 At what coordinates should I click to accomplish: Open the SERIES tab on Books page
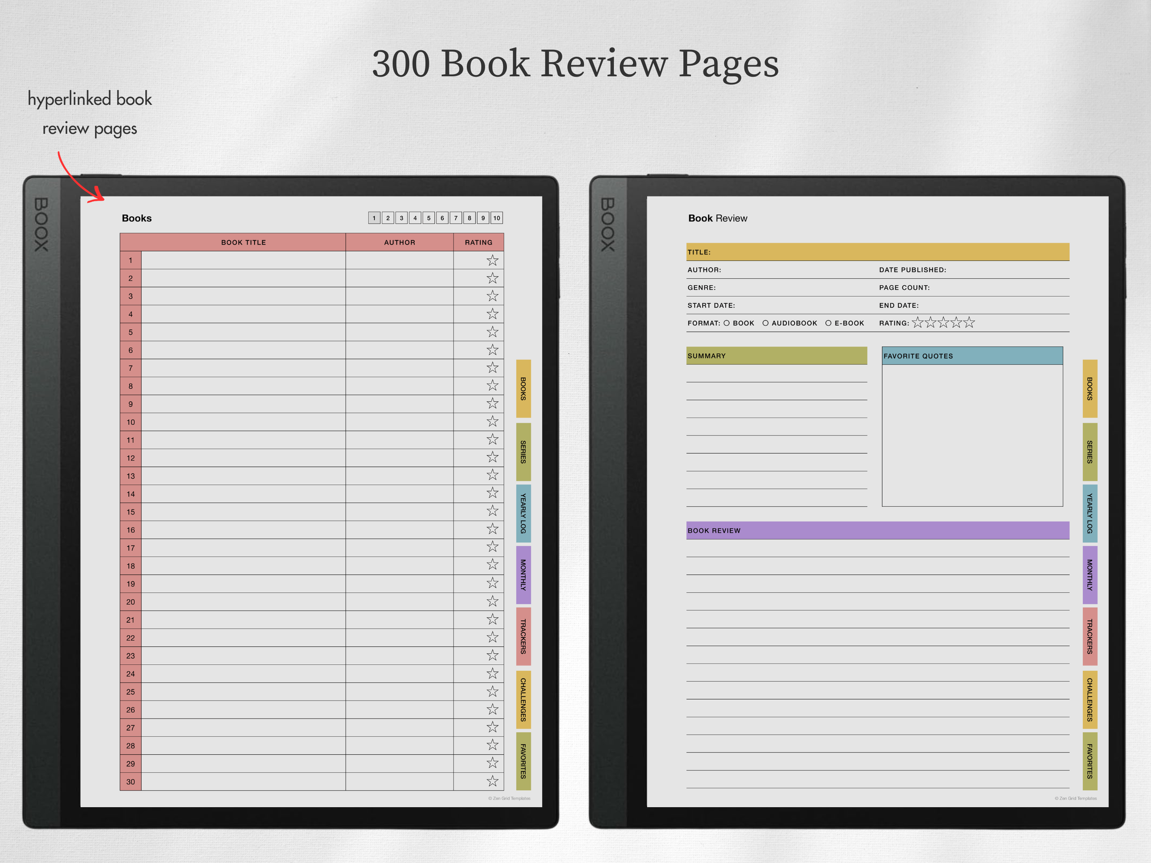tap(523, 452)
